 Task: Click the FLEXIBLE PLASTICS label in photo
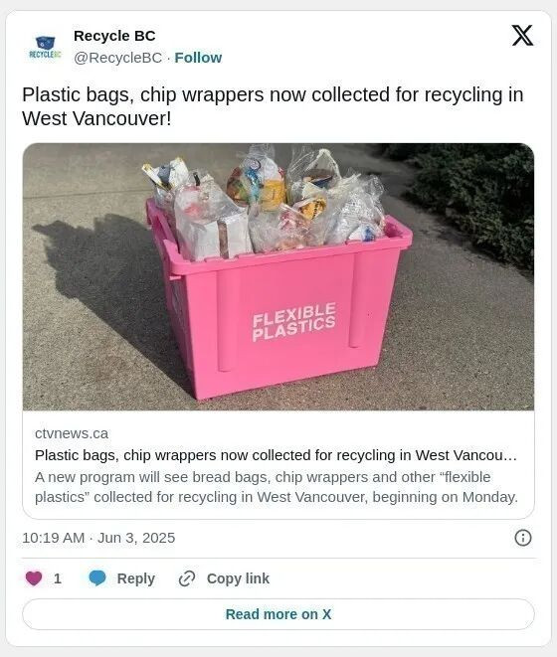pyautogui.click(x=294, y=322)
